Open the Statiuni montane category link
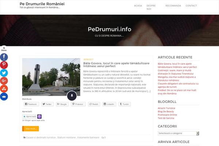Image resolution: width=219 pixels, height=146 pixels. (x=66, y=138)
